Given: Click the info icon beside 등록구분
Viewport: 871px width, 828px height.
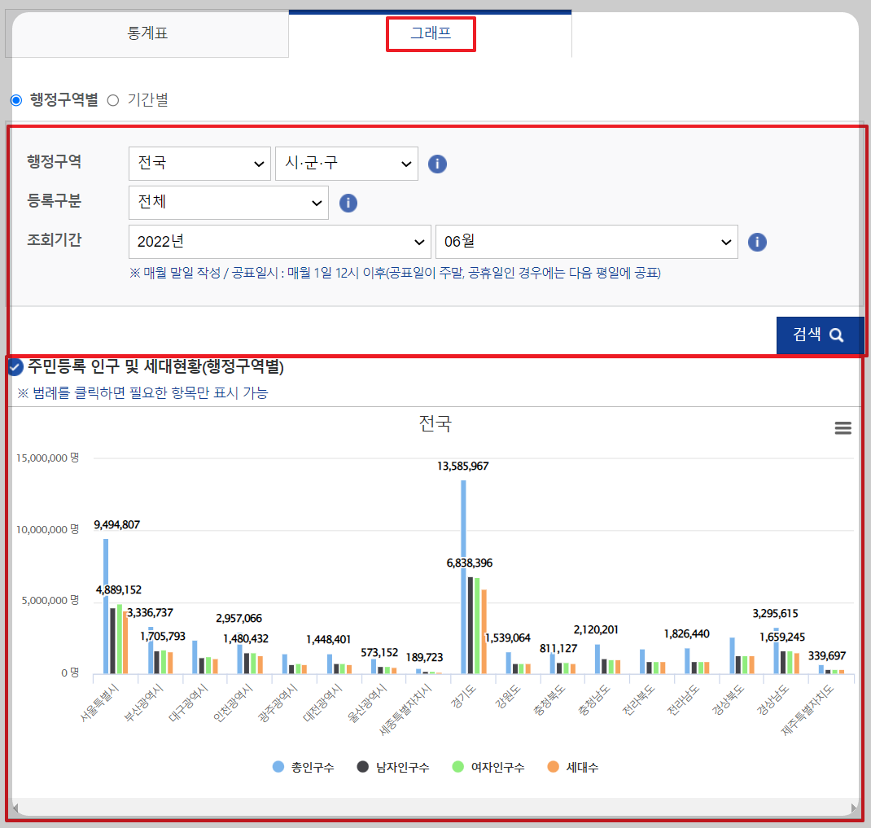Looking at the screenshot, I should 348,203.
